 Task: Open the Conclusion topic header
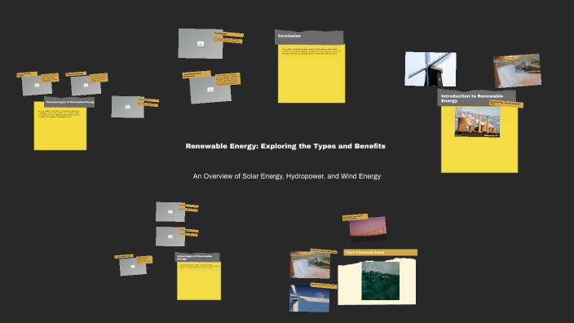click(x=309, y=37)
